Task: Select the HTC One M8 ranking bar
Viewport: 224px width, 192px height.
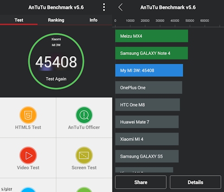Action: pyautogui.click(x=147, y=105)
